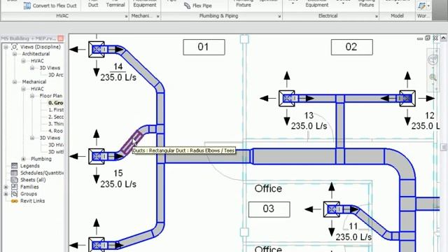Click the steering wheel navigation icon

point(433,59)
